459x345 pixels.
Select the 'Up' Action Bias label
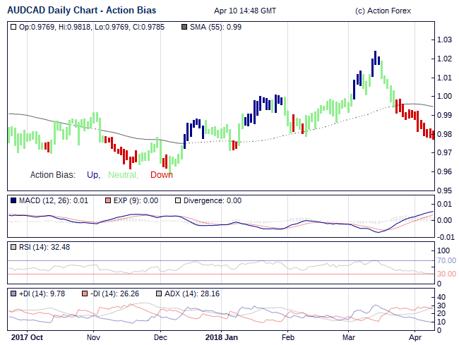tap(93, 175)
